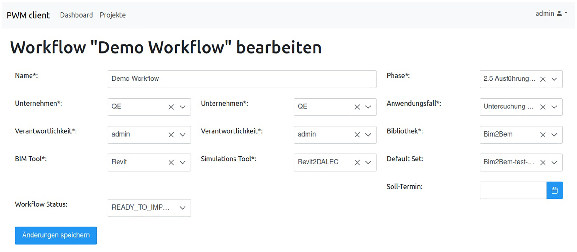Expand the Phase dropdown chevron
The width and height of the screenshot is (577, 252).
[x=554, y=79]
